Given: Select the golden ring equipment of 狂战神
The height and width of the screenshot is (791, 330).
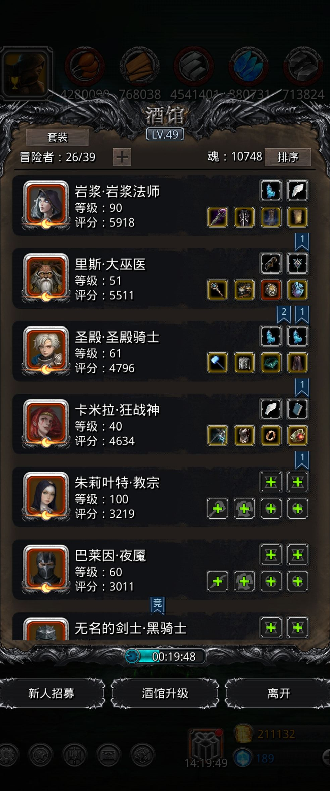Looking at the screenshot, I should pyautogui.click(x=271, y=436).
